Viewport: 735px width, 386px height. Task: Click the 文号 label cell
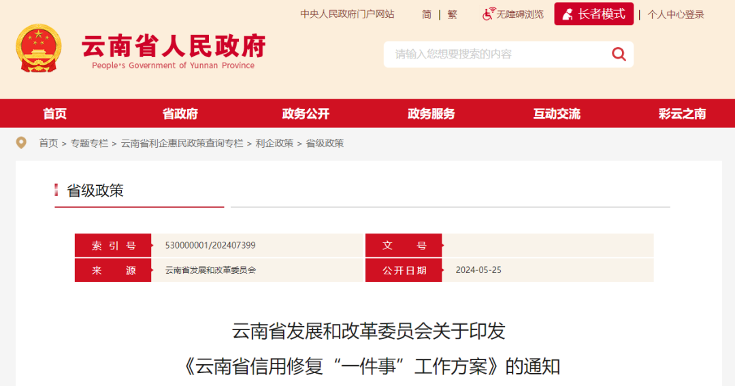coord(404,245)
